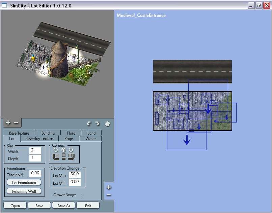Image resolution: width=272 pixels, height=213 pixels.
Task: Select the left Corners radio button
Action: tap(56, 150)
